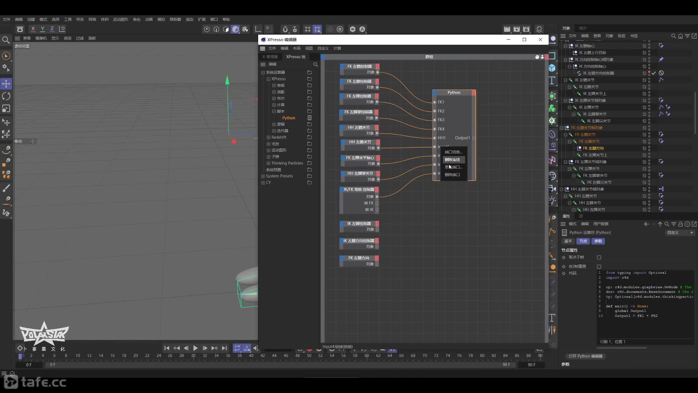Expand the 常规 category
The width and height of the screenshot is (698, 393).
pos(274,86)
